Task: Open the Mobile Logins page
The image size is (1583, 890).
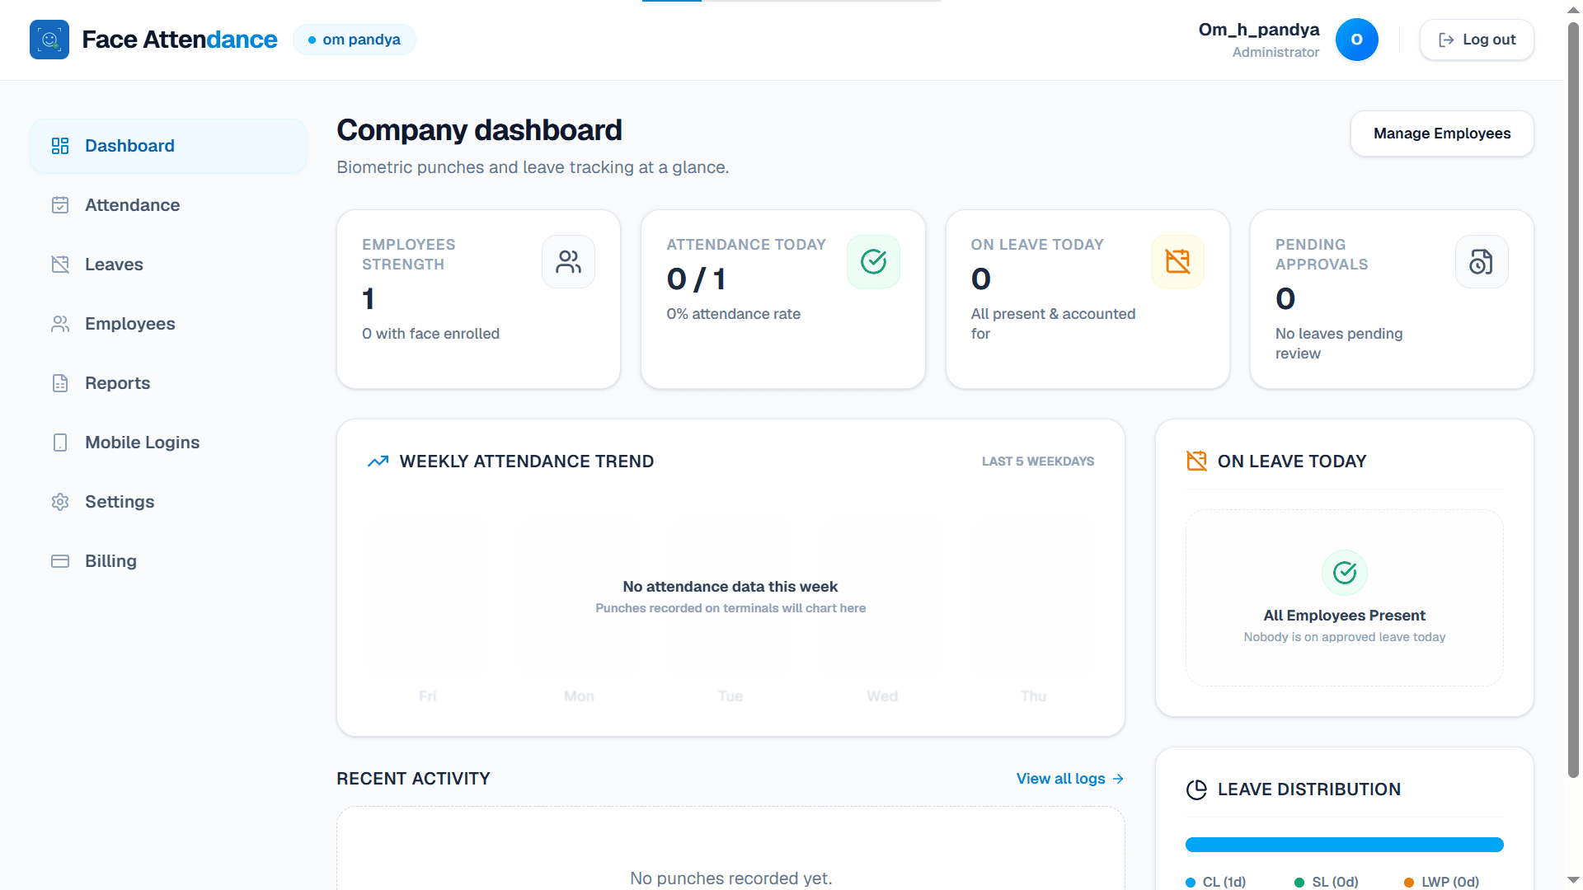Action: pos(168,443)
